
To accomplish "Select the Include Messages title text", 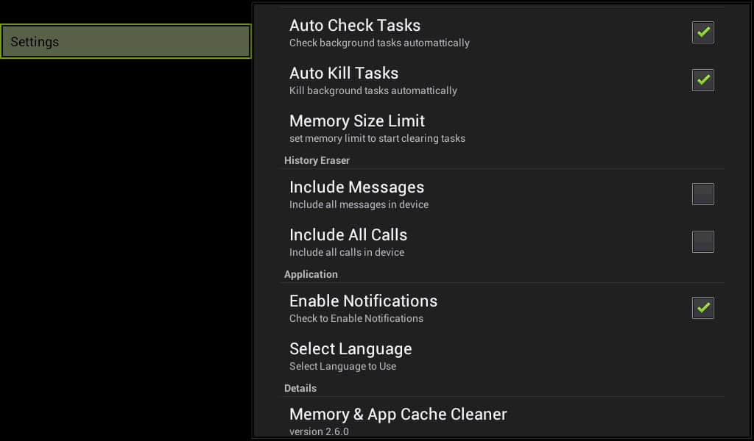I will (x=356, y=187).
